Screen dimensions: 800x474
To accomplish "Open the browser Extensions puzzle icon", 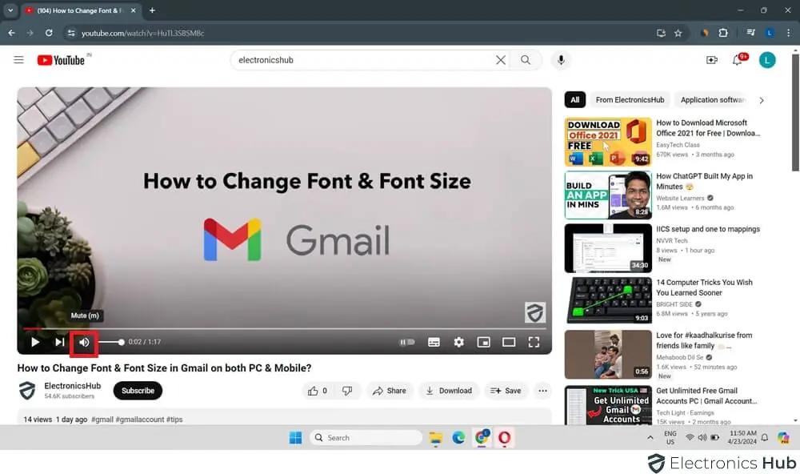I will pos(723,33).
